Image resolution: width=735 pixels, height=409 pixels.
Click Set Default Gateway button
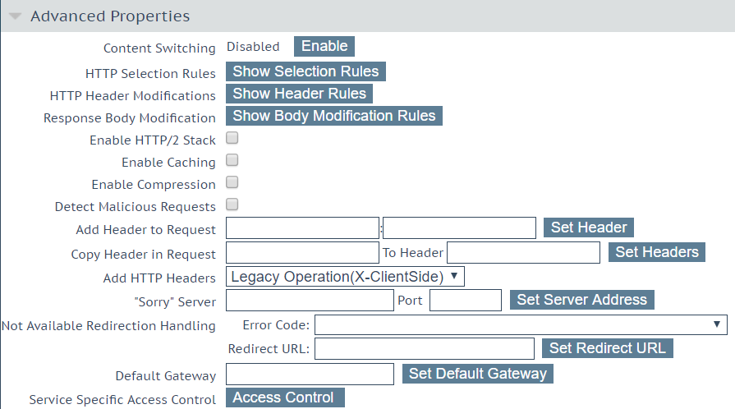(x=478, y=374)
